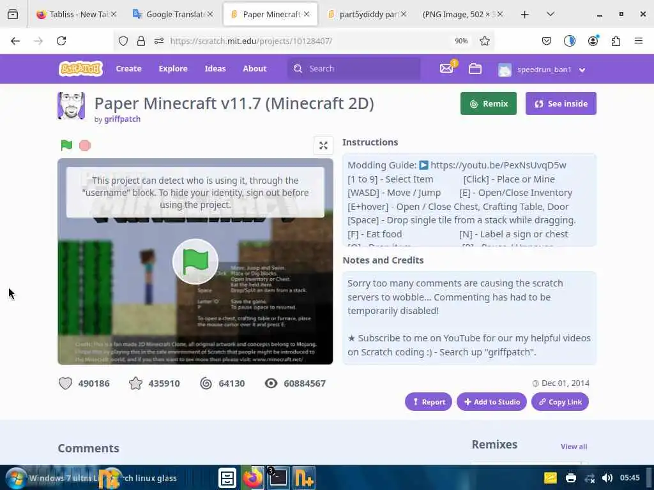Bookmark this page with the star icon

pyautogui.click(x=484, y=41)
